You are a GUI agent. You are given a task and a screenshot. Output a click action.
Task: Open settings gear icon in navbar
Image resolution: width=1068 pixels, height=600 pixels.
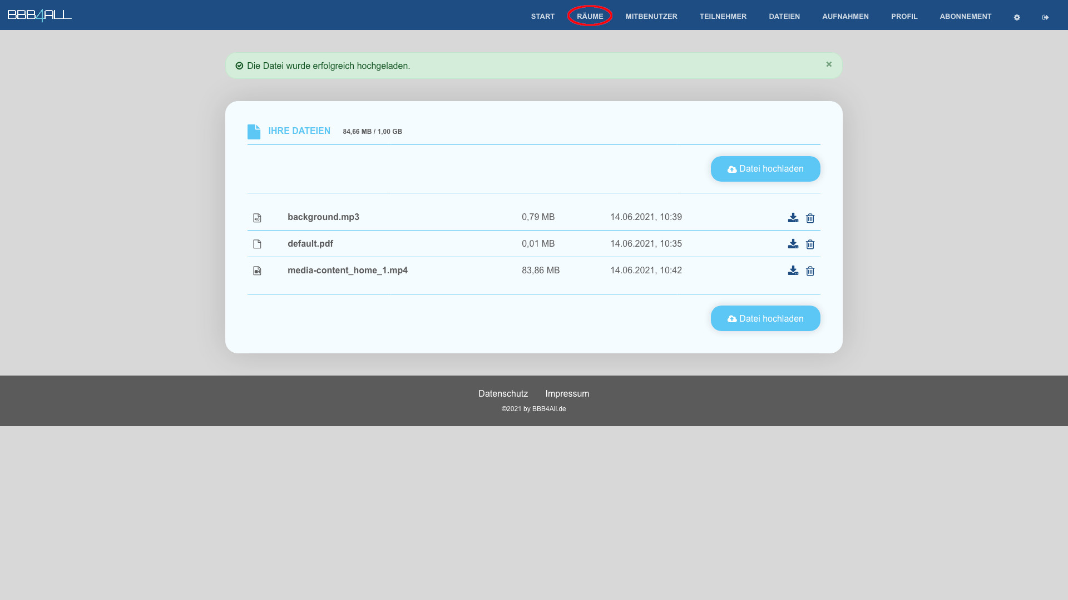point(1017,17)
